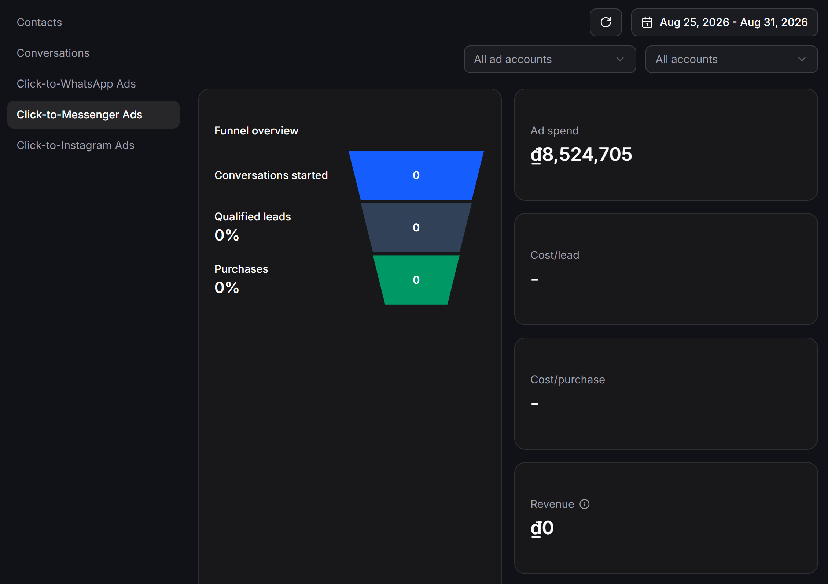Viewport: 828px width, 584px height.
Task: Expand the All accounts dropdown
Action: [731, 59]
